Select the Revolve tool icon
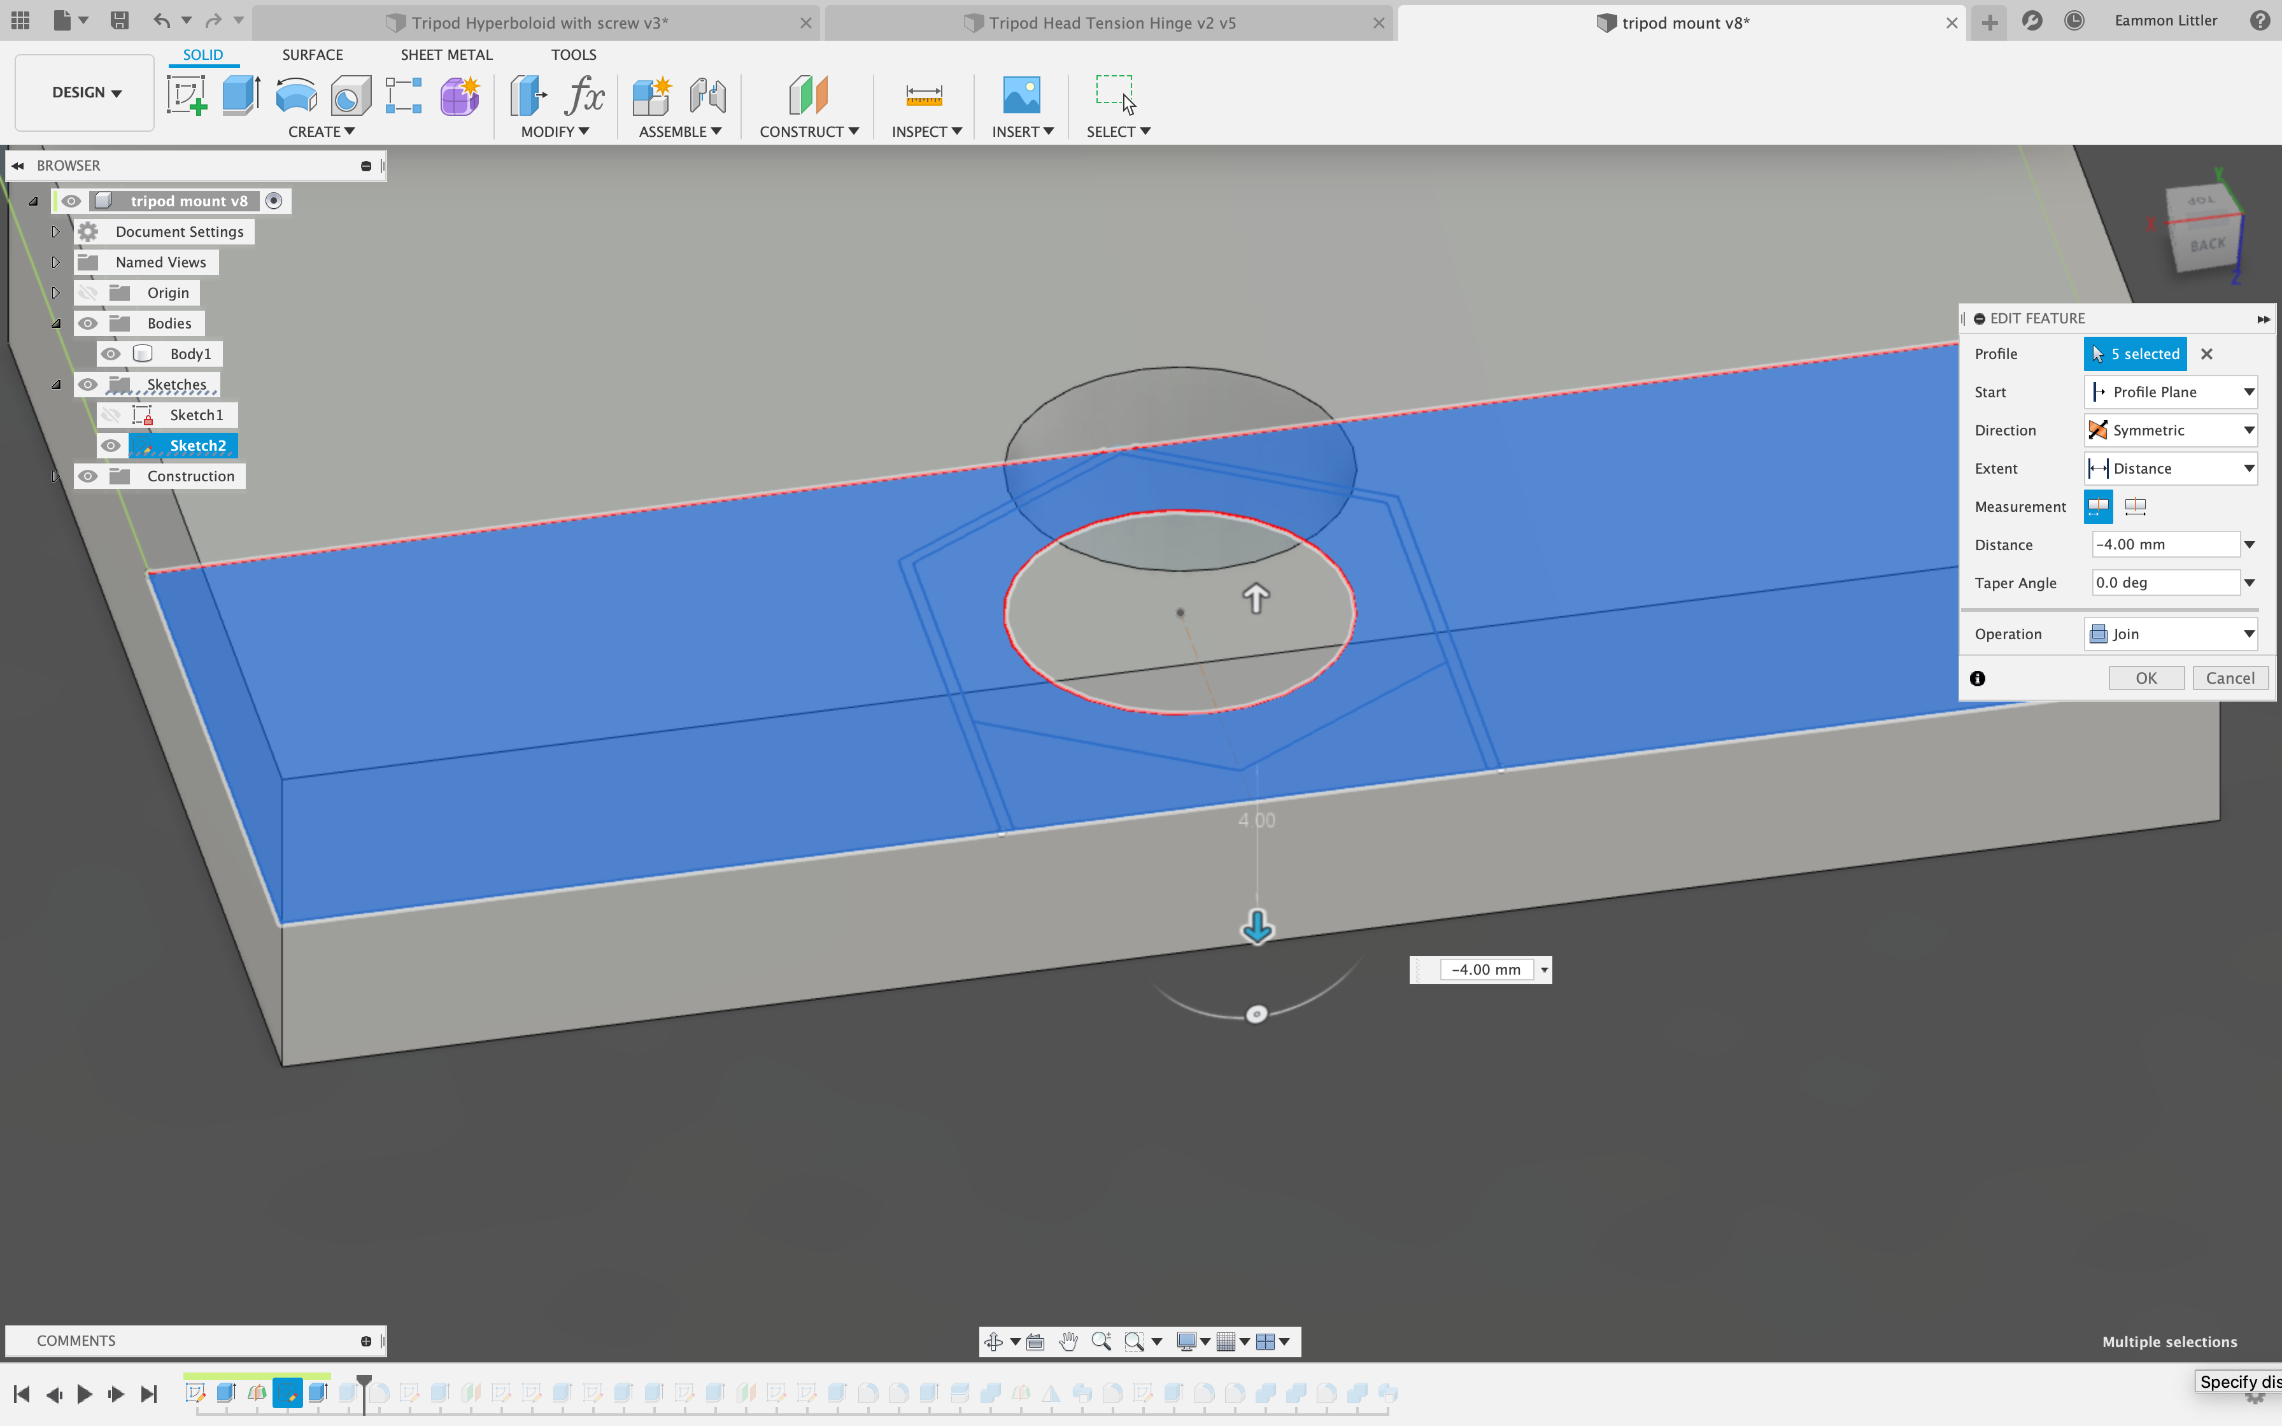 tap(295, 95)
